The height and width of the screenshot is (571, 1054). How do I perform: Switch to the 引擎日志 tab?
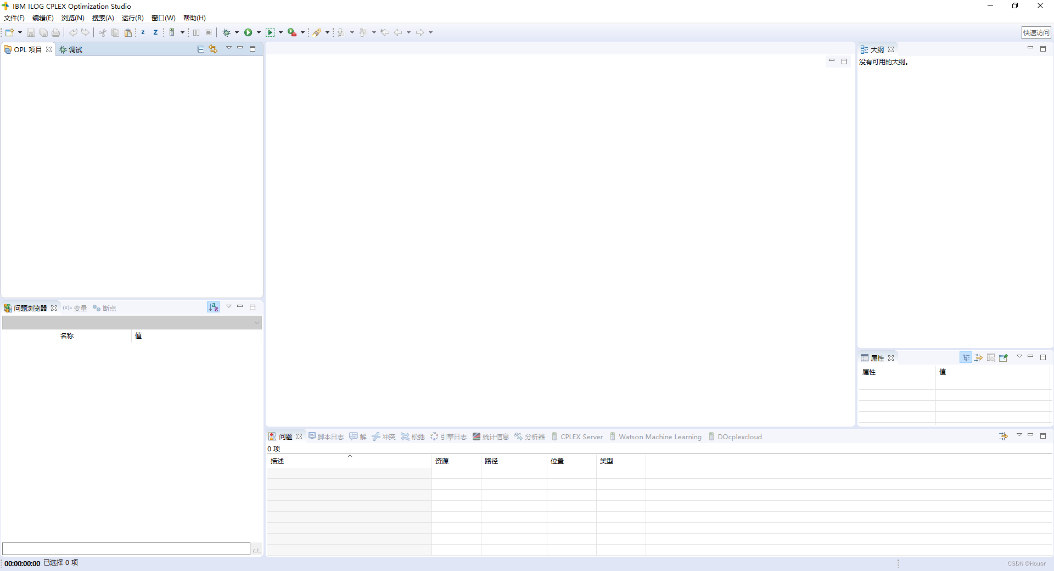point(448,436)
